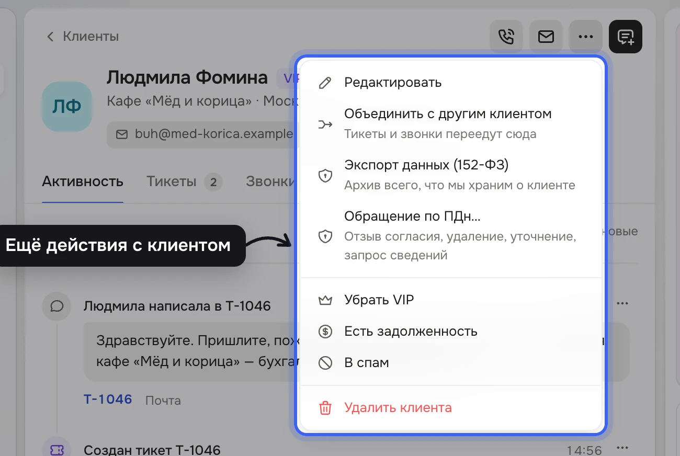Viewport: 680px width, 456px height.
Task: Open the three-dots more actions button
Action: click(x=586, y=37)
